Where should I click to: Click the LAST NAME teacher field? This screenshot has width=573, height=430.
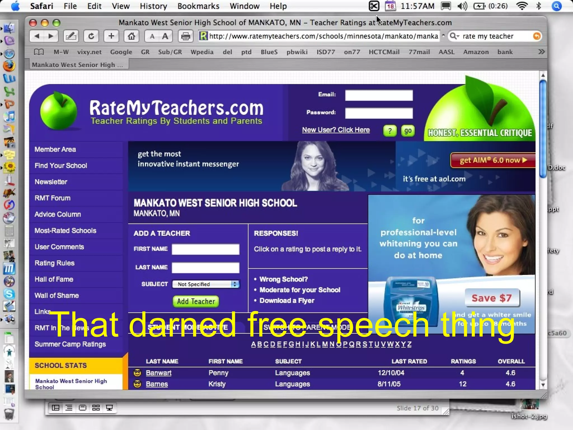[x=205, y=267]
